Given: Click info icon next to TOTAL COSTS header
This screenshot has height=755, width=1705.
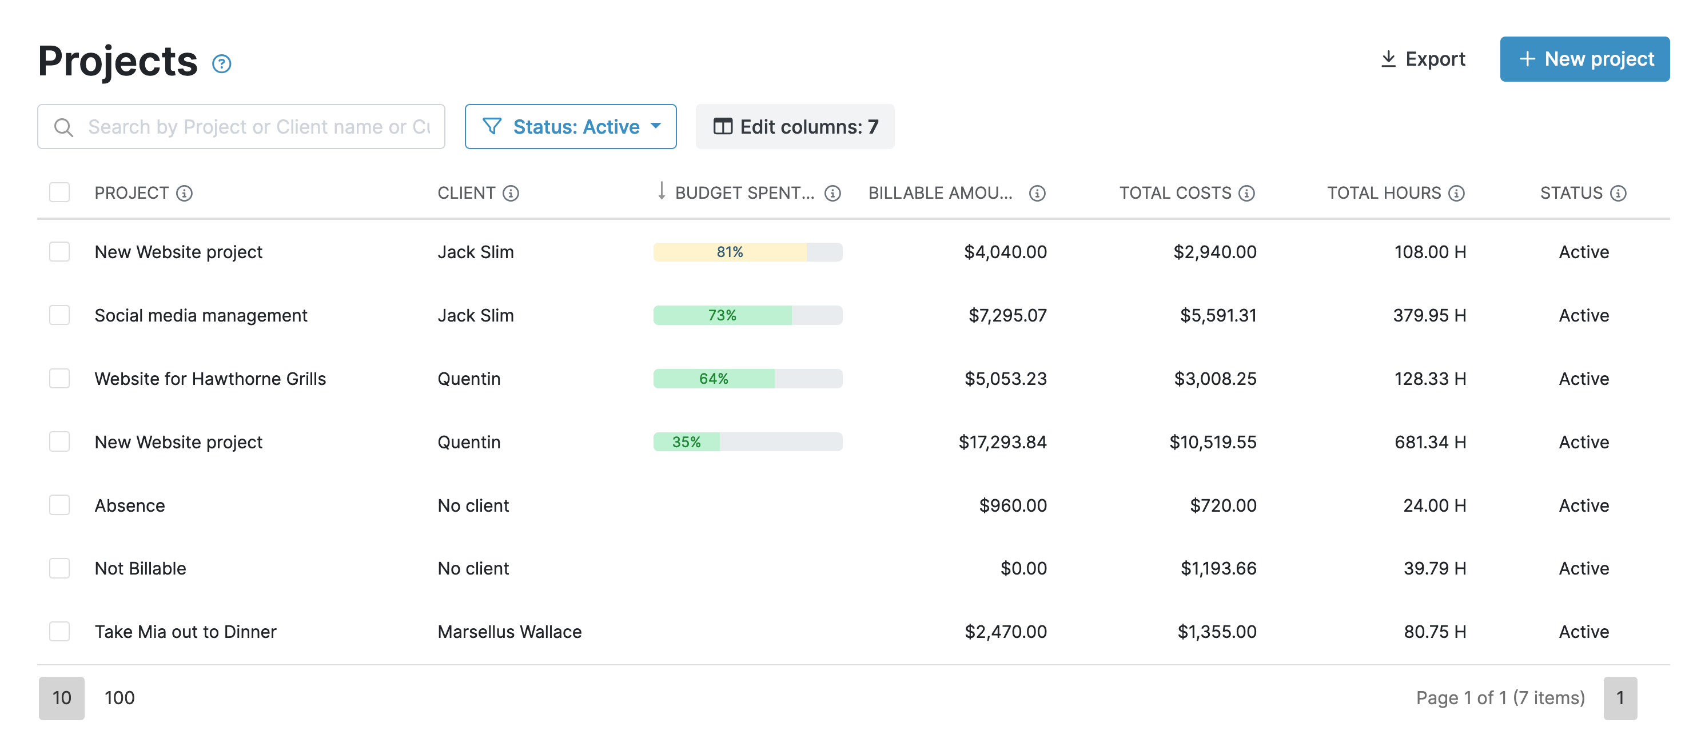Looking at the screenshot, I should tap(1246, 193).
